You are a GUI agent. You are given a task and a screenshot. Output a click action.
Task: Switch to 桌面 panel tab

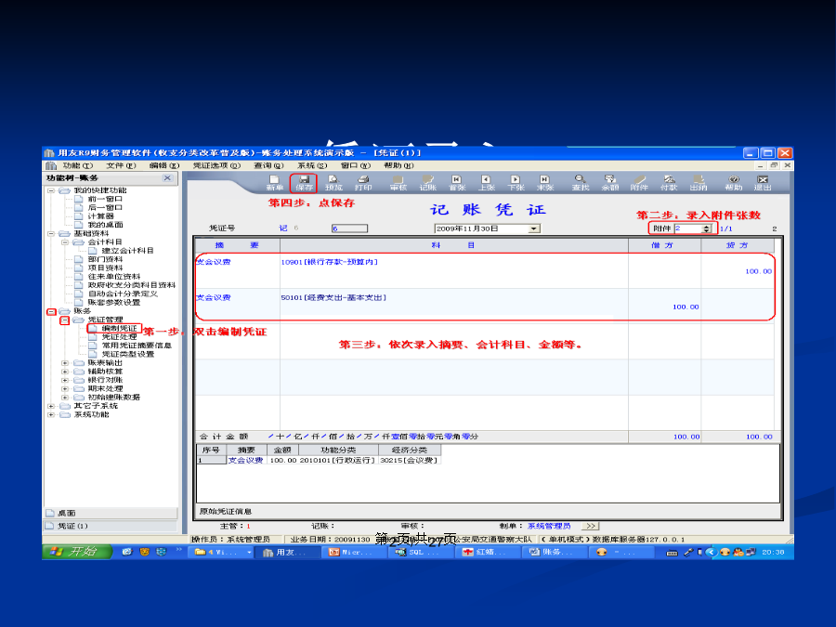[x=111, y=513]
